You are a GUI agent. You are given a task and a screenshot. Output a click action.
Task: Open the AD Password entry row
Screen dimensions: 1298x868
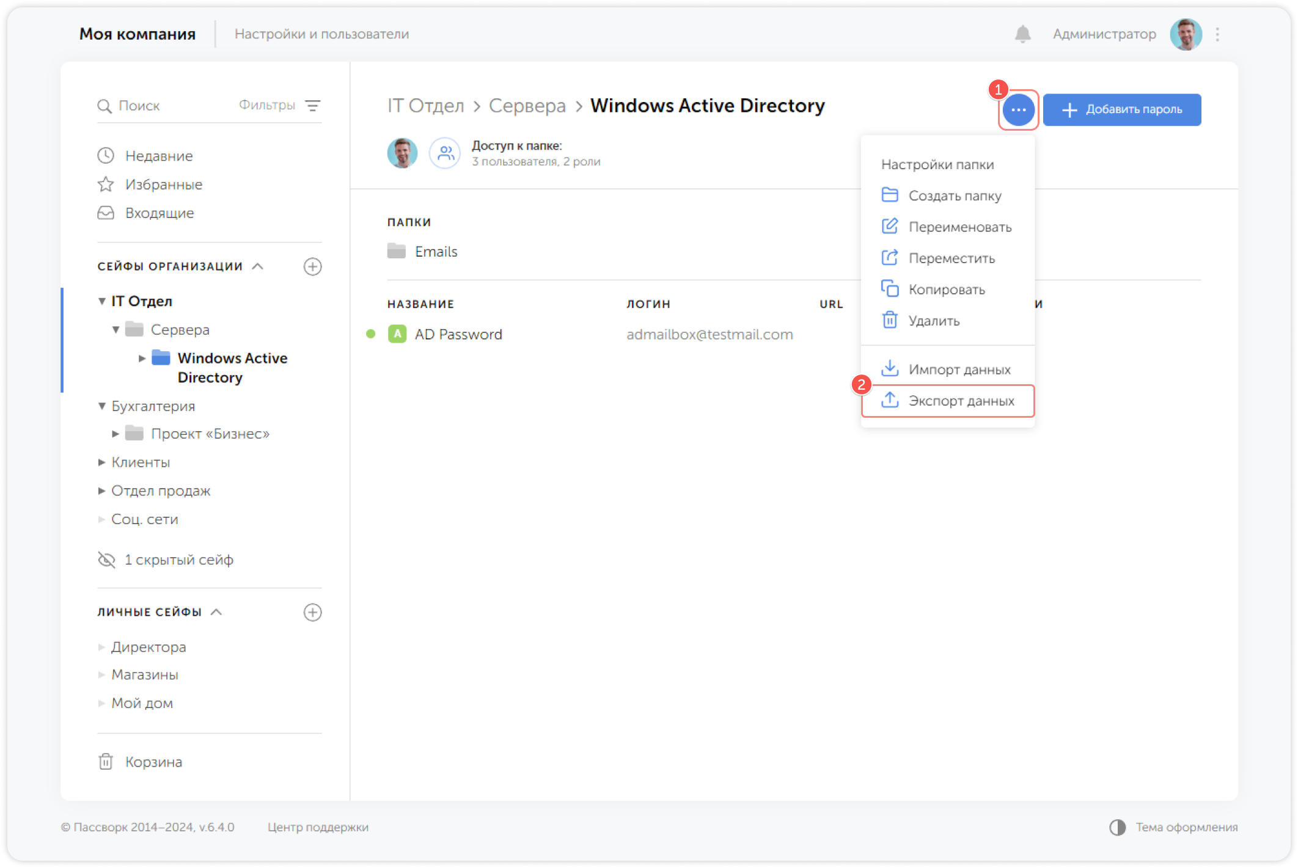458,334
